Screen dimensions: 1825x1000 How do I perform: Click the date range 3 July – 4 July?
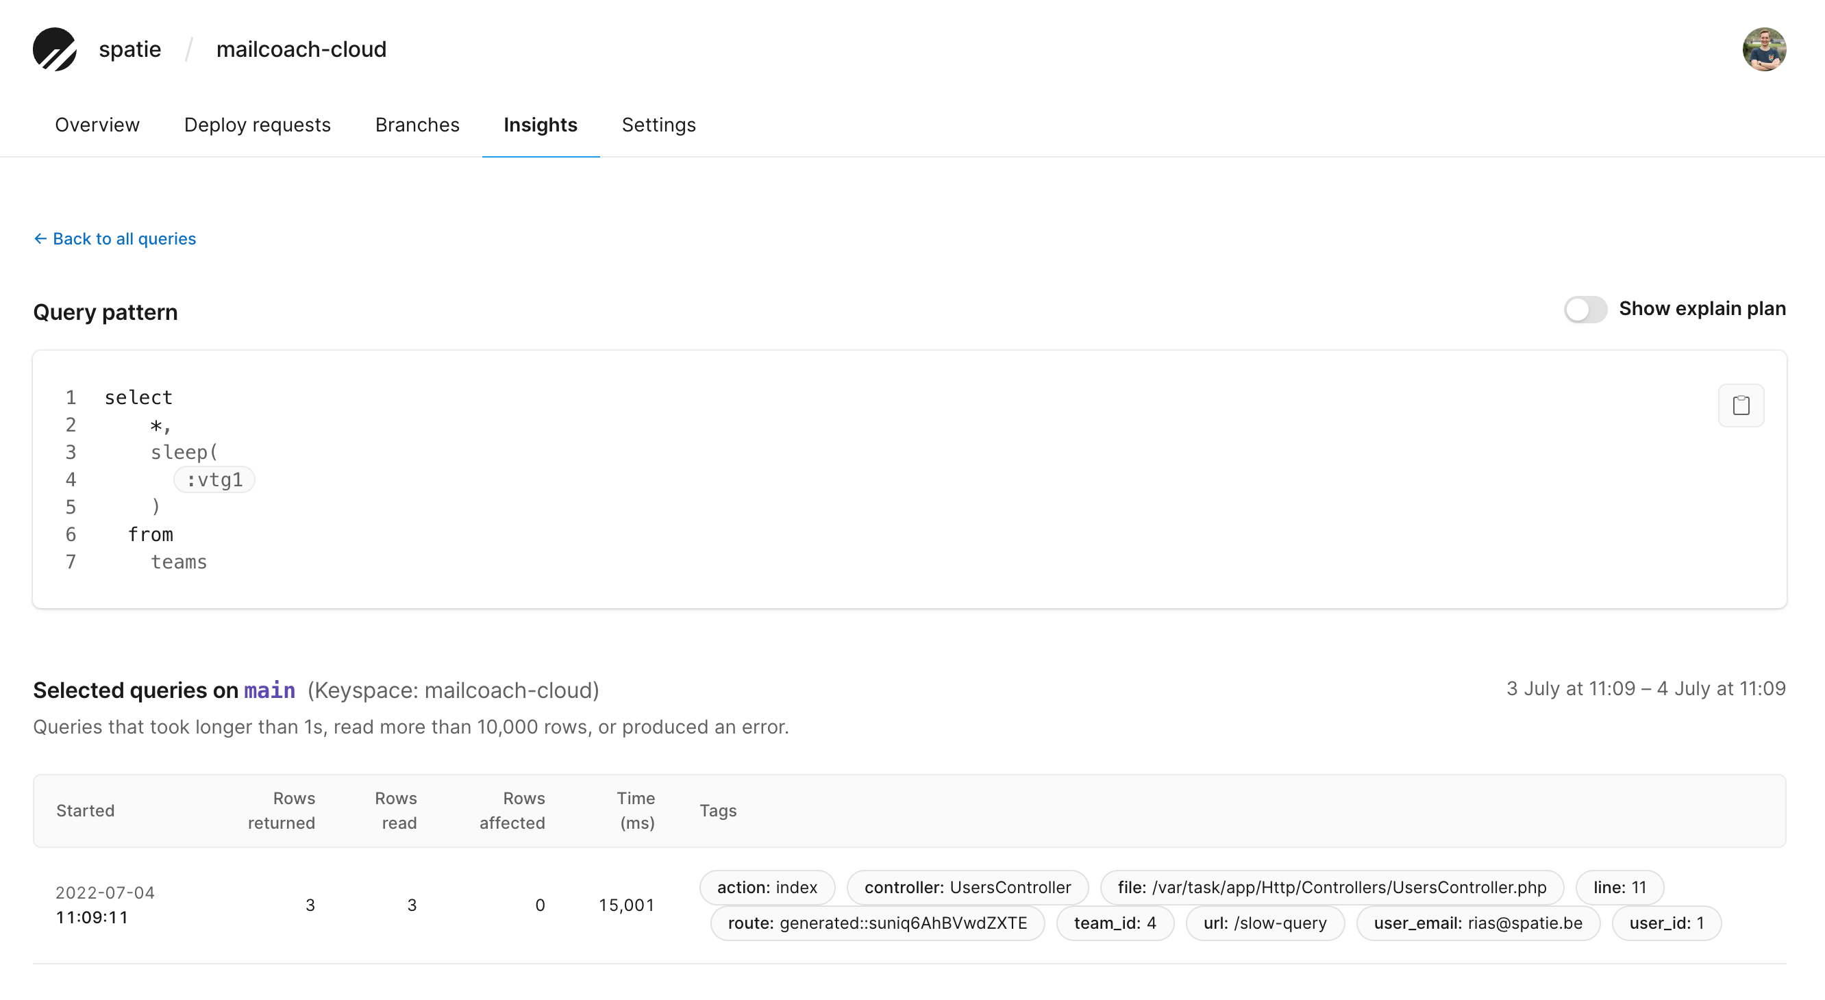(1646, 689)
